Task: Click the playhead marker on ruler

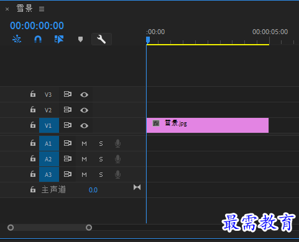Action: (x=148, y=40)
